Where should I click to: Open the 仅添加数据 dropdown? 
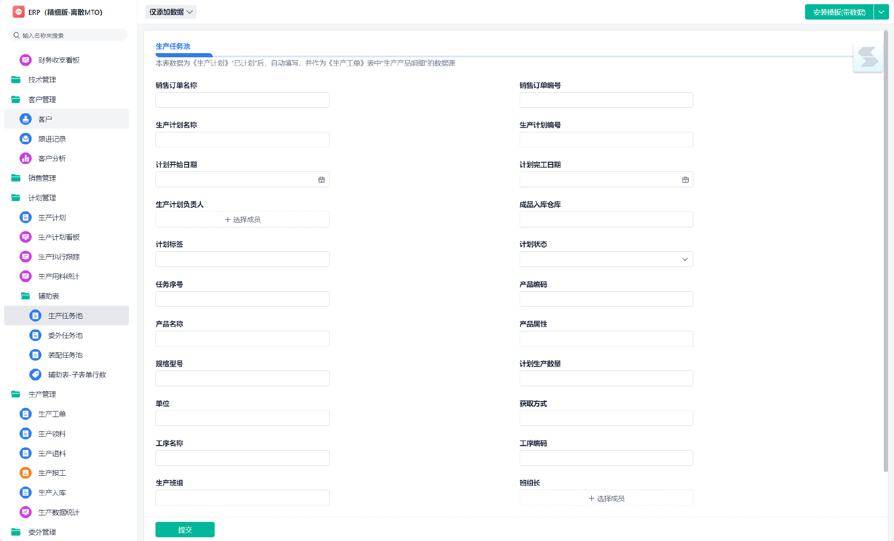[x=171, y=12]
